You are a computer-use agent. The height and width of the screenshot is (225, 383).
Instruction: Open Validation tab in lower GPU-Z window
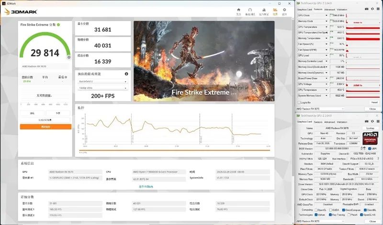(x=342, y=122)
